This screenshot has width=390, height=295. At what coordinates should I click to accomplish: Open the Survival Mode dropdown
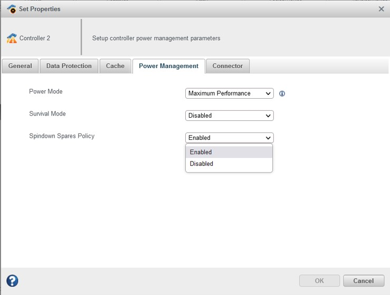(230, 116)
